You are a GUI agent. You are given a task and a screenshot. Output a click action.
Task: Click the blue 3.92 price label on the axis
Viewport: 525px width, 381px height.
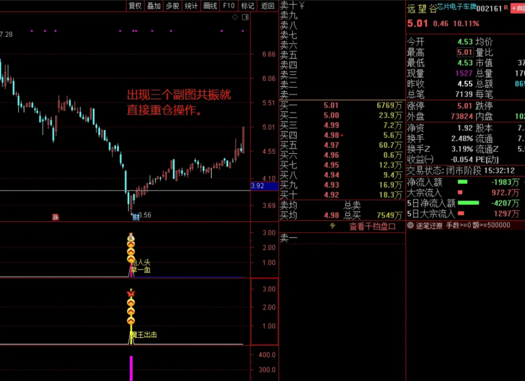(264, 186)
